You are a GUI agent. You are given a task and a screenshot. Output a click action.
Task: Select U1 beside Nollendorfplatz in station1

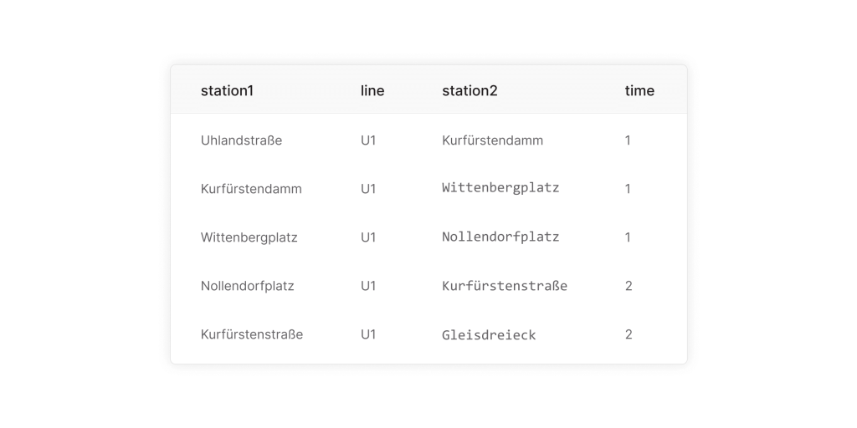(x=368, y=286)
